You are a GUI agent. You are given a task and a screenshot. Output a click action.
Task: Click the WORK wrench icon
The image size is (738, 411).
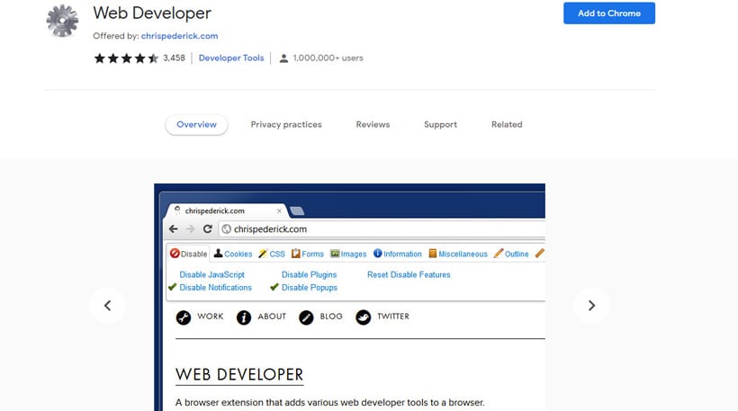[x=184, y=317]
